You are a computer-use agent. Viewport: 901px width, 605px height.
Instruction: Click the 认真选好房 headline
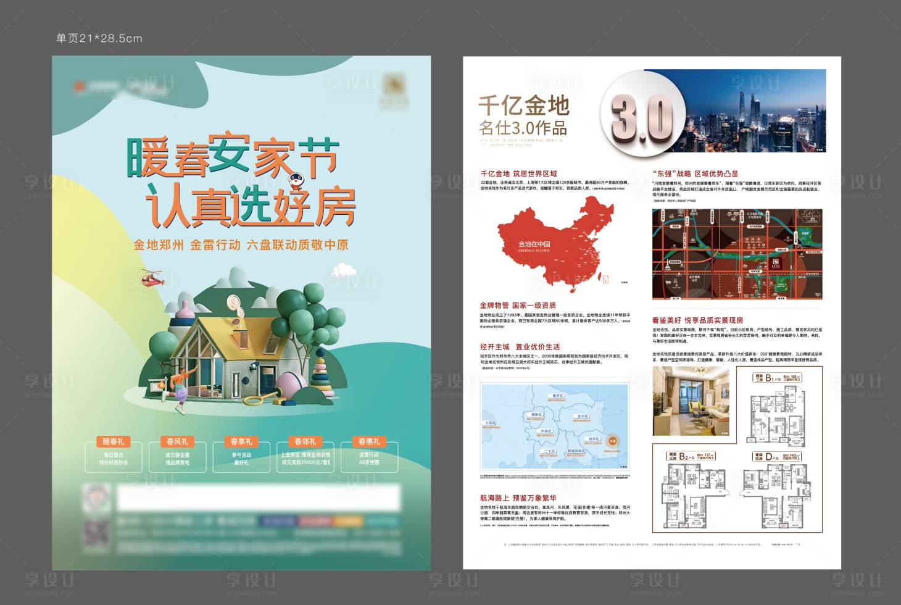click(250, 205)
